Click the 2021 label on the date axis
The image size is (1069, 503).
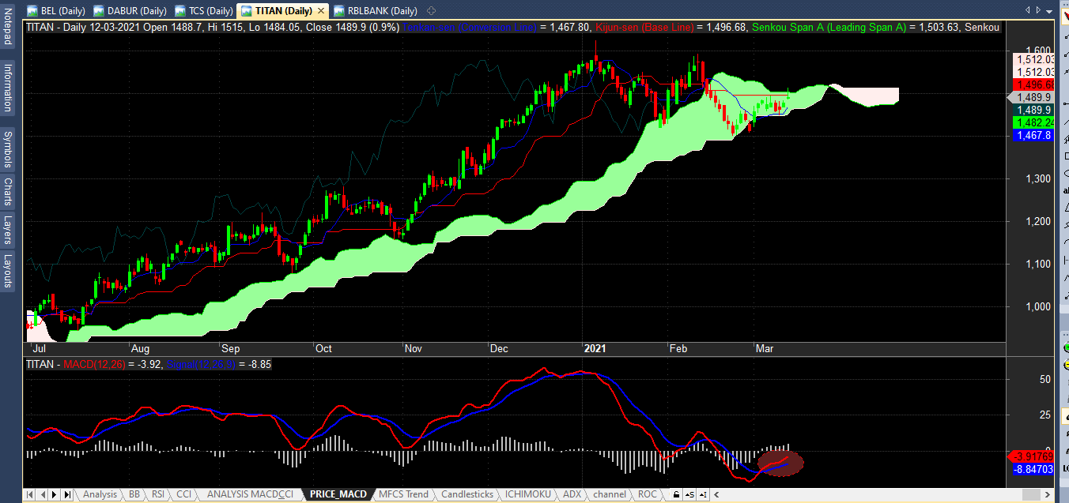pos(595,347)
